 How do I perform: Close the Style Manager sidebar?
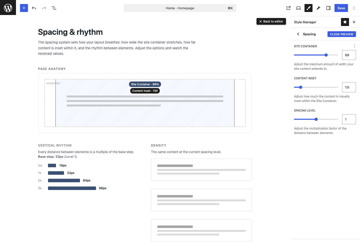(354, 22)
